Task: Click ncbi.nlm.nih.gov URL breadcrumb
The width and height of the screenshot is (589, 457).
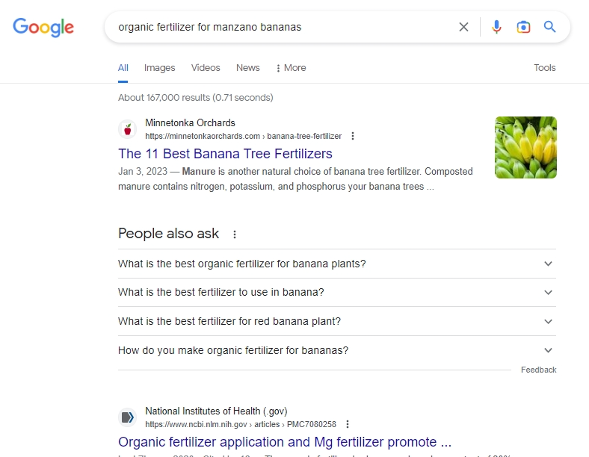Action: pyautogui.click(x=241, y=424)
